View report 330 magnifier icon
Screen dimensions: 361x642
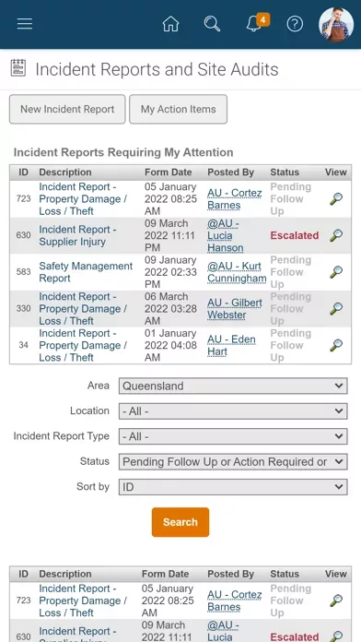[336, 309]
